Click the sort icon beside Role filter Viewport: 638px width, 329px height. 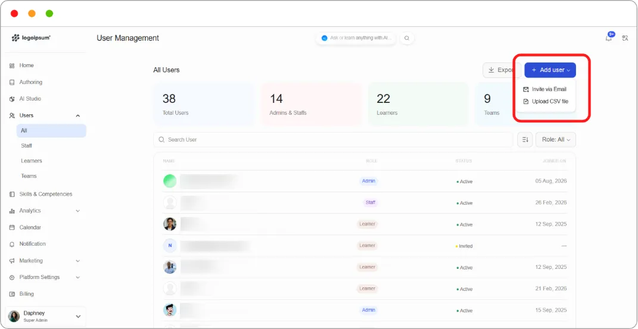point(525,140)
